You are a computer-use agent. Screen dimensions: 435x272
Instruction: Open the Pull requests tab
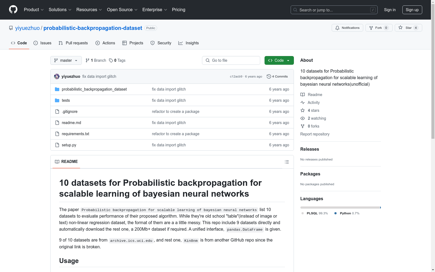[73, 43]
